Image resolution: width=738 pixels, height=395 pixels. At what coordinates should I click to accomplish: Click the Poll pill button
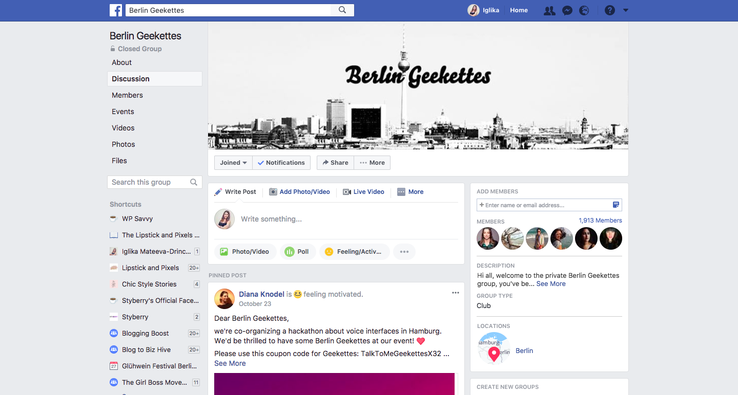coord(297,252)
